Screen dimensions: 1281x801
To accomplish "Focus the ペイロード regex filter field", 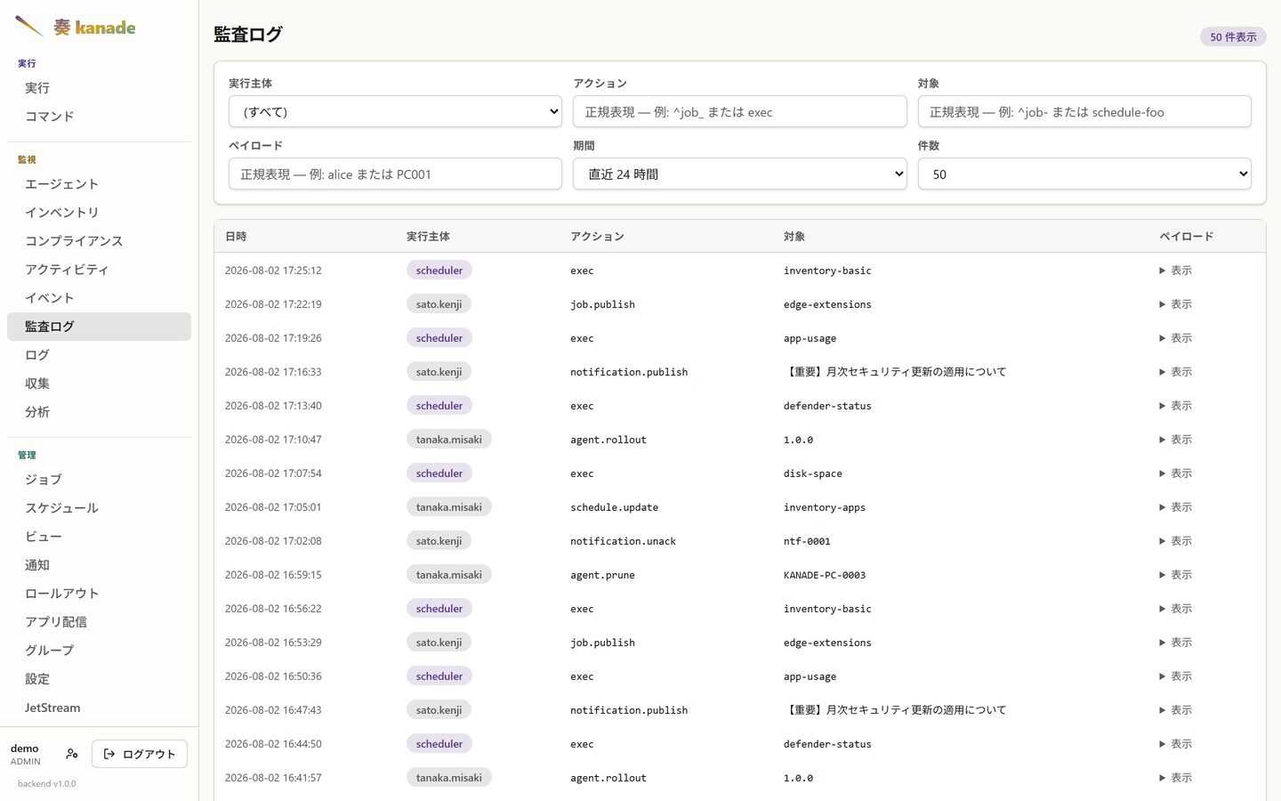I will 395,174.
